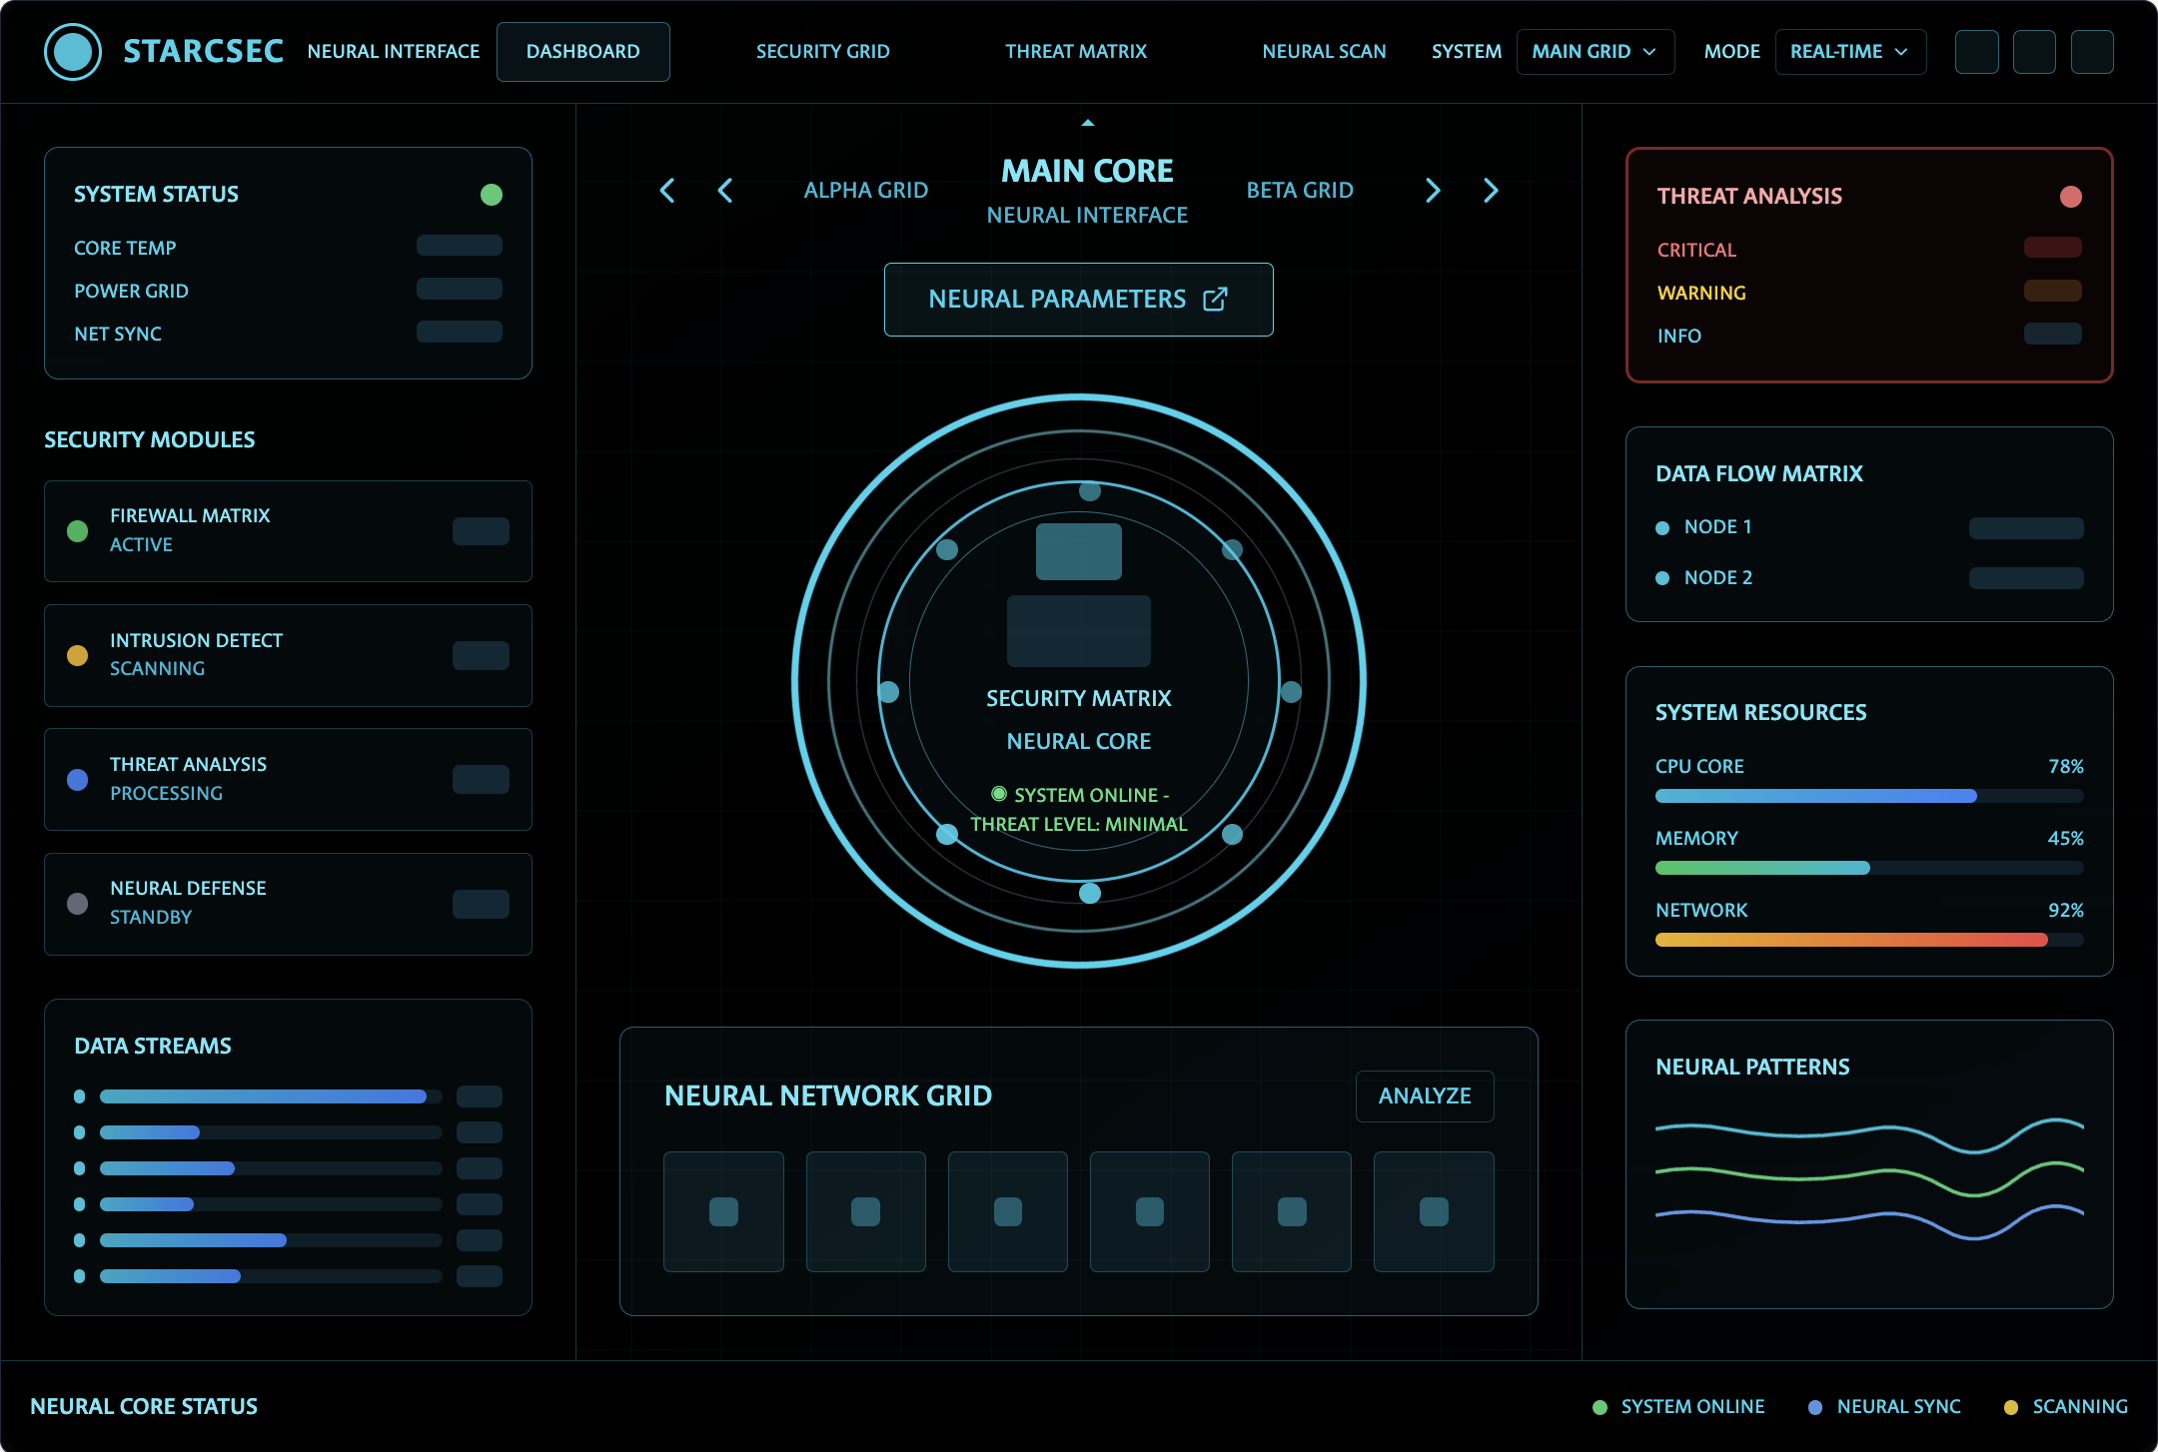This screenshot has height=1452, width=2158.
Task: Click the NETWORK usage bar
Action: (1869, 940)
